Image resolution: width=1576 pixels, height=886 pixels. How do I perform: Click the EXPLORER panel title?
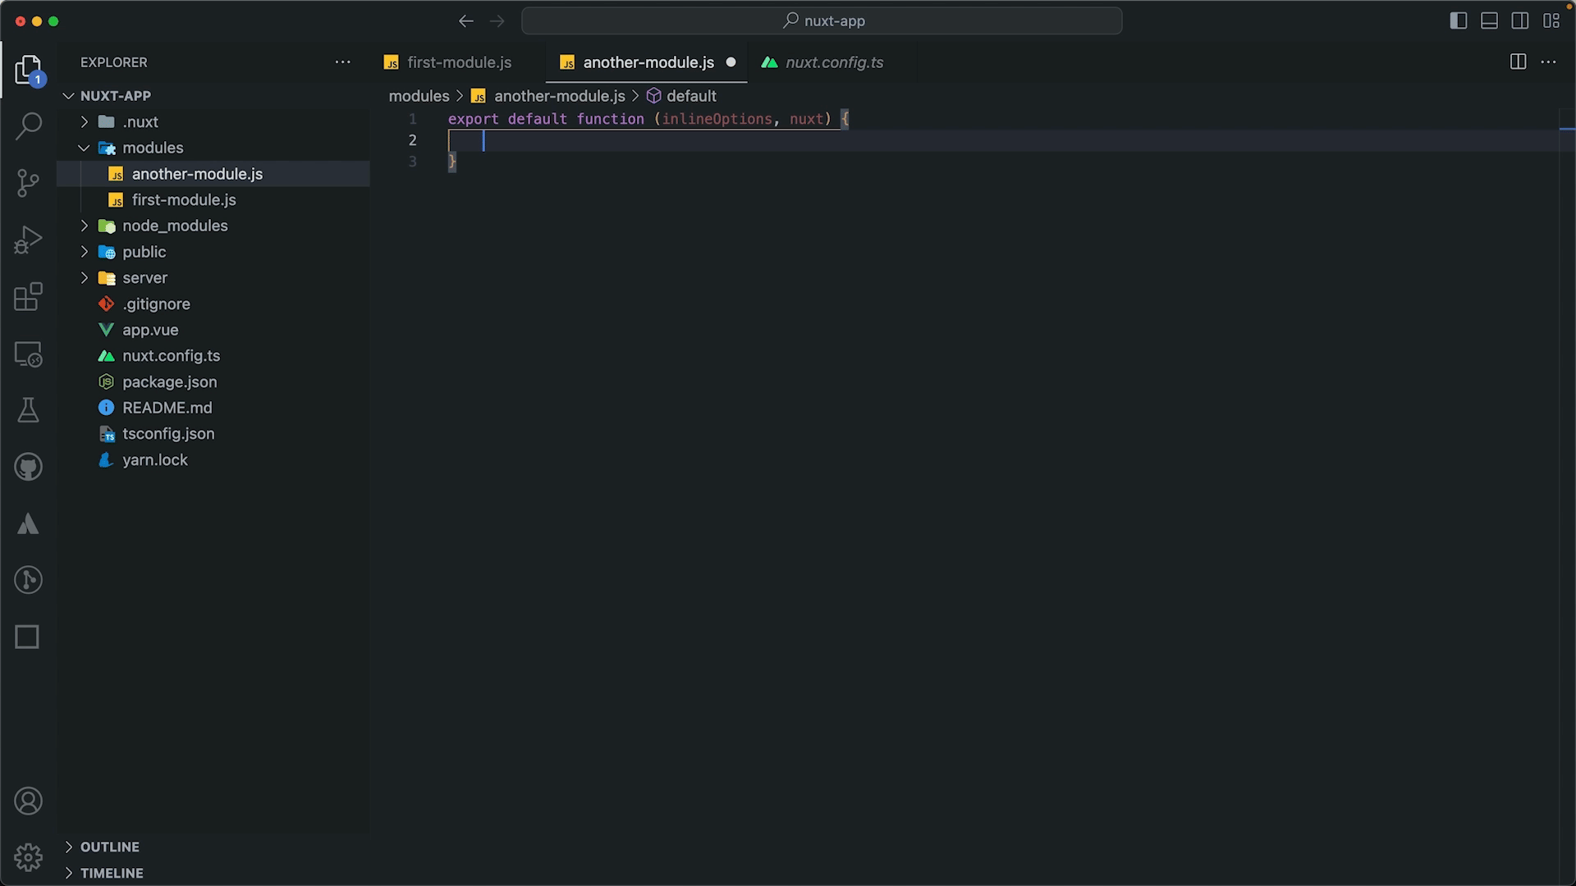(114, 62)
